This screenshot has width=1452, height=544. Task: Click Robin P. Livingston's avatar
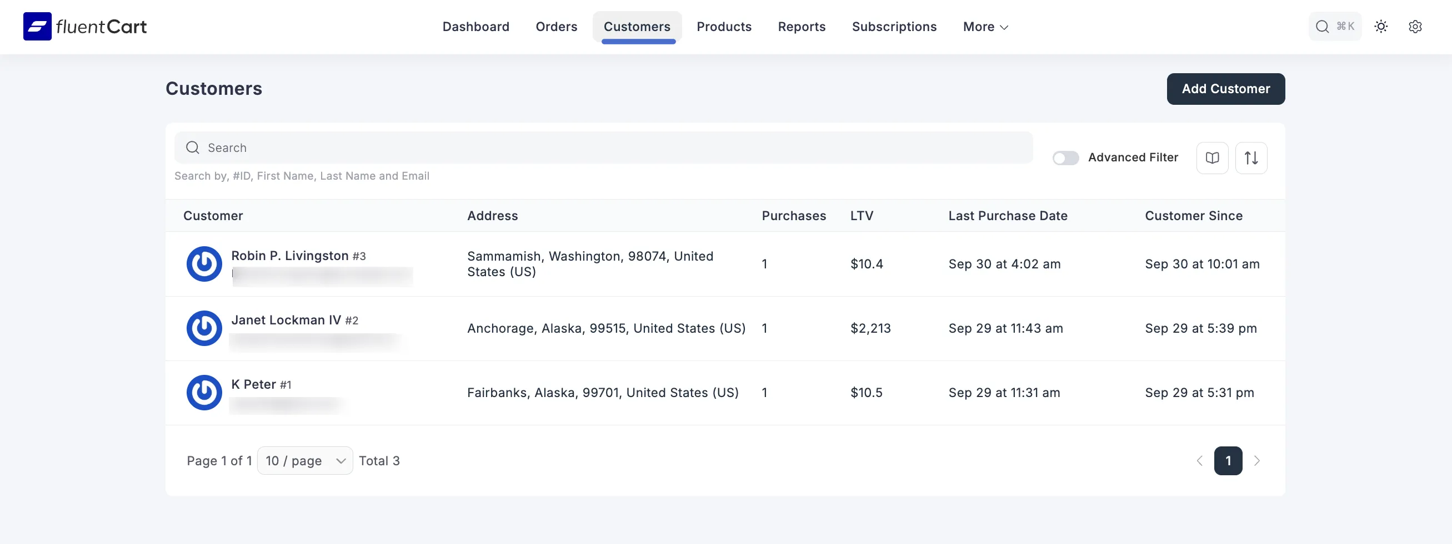pos(204,264)
